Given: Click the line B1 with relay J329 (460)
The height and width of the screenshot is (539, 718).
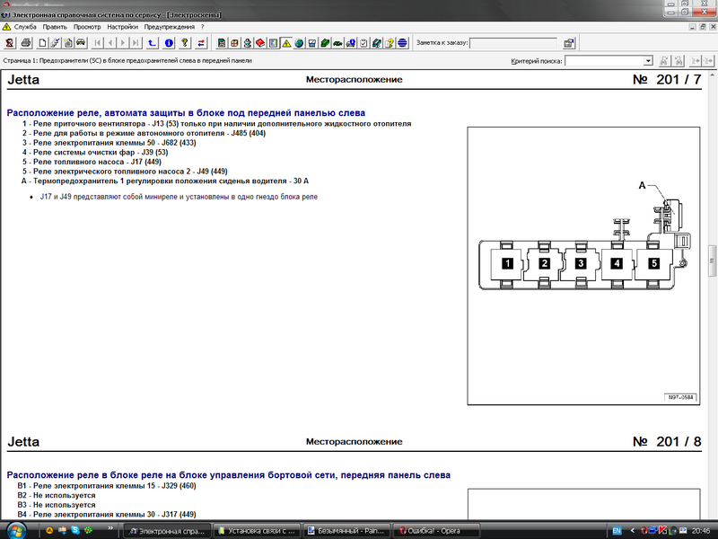Looking at the screenshot, I should coord(107,486).
